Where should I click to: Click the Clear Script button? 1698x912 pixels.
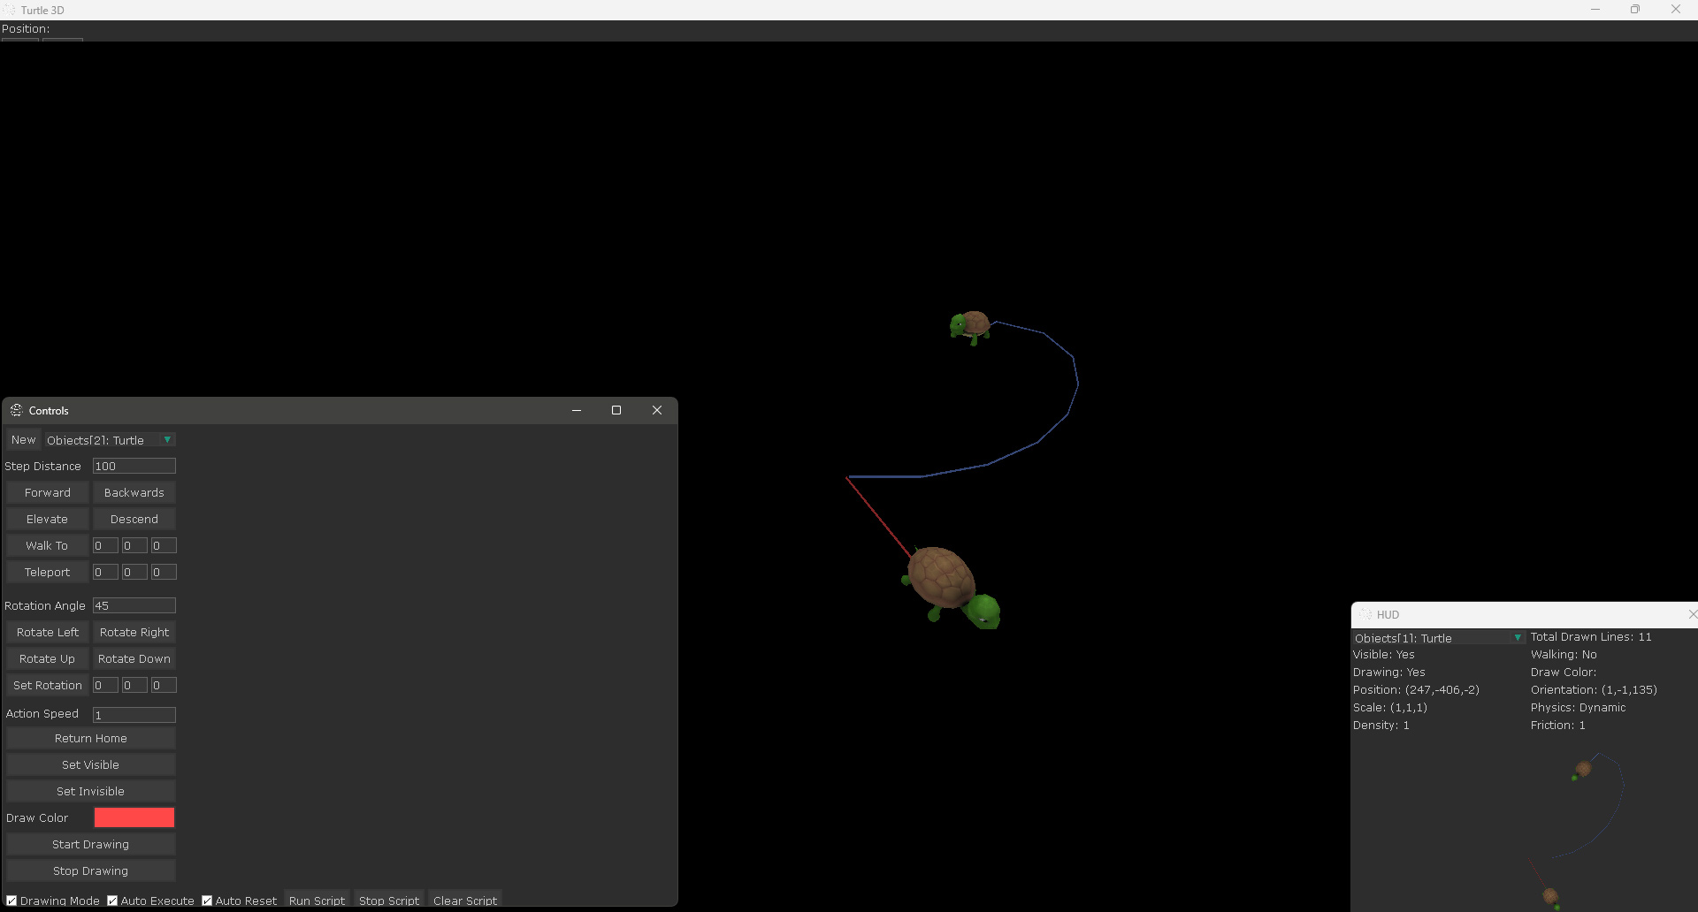(465, 901)
